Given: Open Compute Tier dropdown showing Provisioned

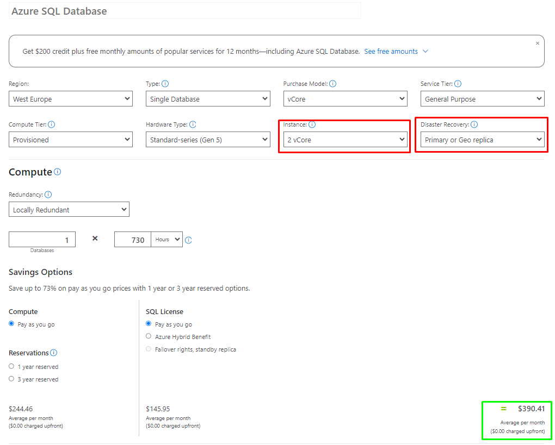Looking at the screenshot, I should [x=71, y=140].
